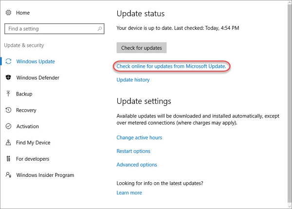Click the Recovery clock icon
This screenshot has width=292, height=209.
8,110
